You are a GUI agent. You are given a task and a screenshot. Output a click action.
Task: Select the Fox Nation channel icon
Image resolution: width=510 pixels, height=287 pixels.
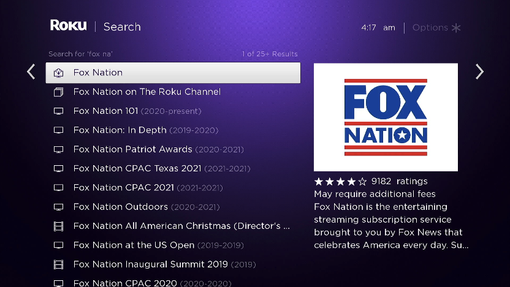[x=59, y=73]
